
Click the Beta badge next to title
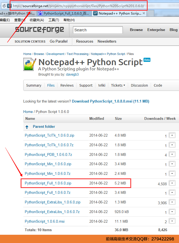147,60
